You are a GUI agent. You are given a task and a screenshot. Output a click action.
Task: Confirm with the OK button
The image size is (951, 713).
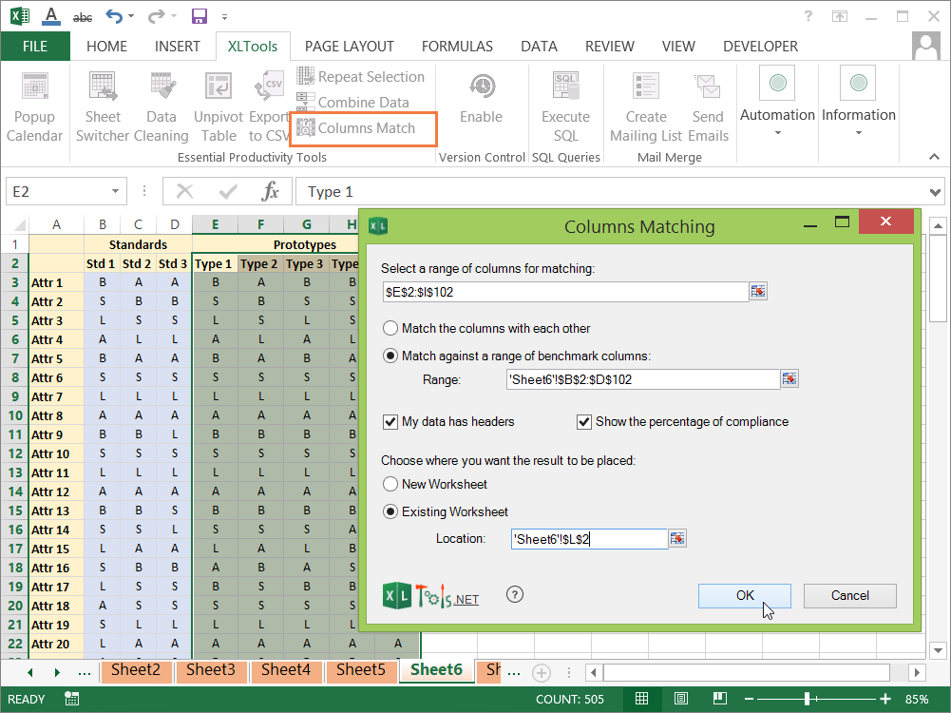[x=744, y=595]
